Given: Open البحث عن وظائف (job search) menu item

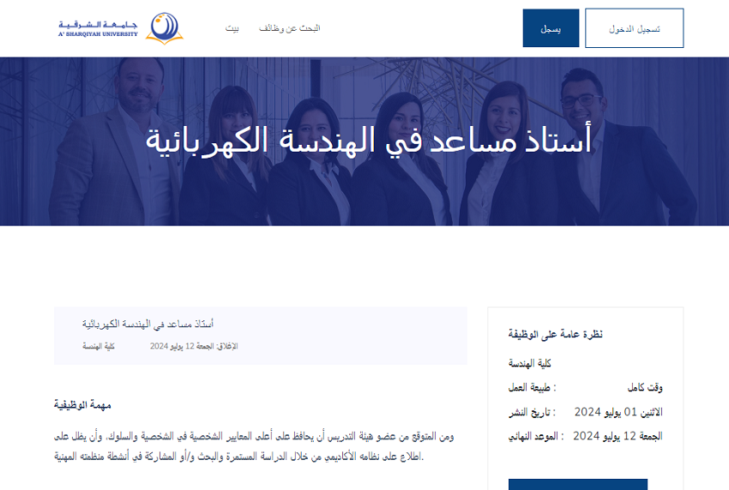Looking at the screenshot, I should (x=290, y=28).
